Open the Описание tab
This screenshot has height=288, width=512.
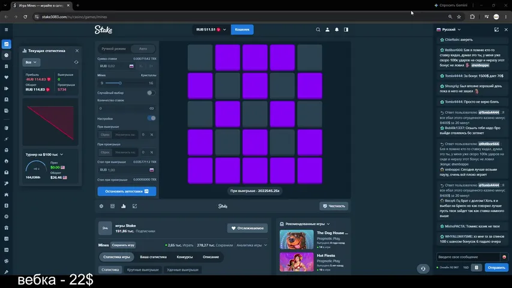coord(211,257)
